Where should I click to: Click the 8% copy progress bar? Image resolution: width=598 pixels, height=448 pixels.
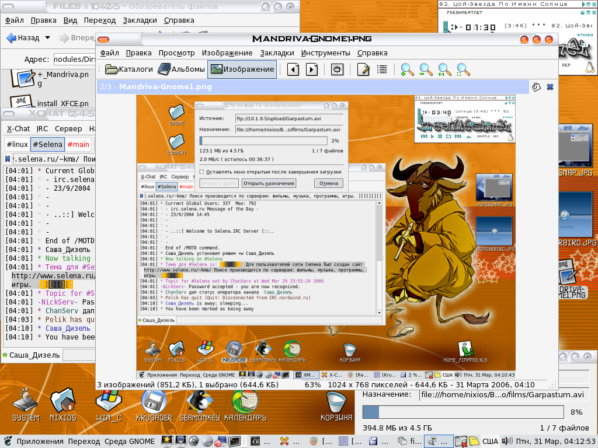(x=463, y=412)
